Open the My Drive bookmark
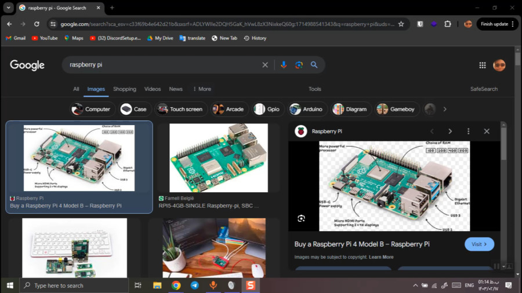 coord(160,38)
